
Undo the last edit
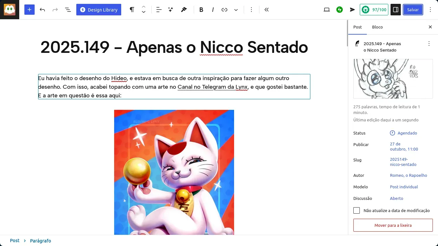(42, 10)
